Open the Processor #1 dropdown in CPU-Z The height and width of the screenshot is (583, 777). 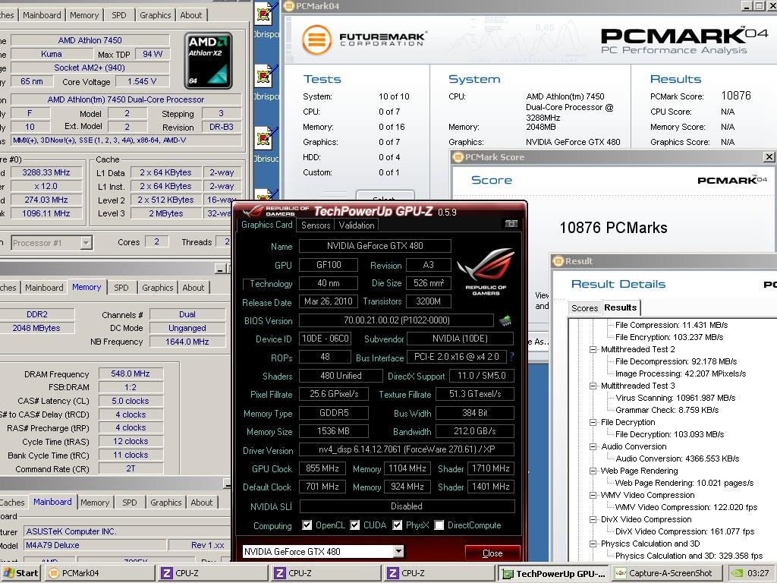point(87,243)
